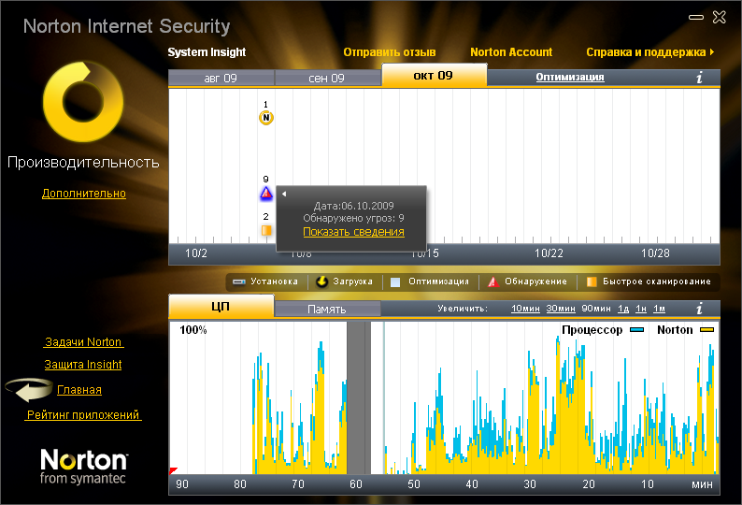Click System Insight heading
This screenshot has height=505, width=742.
[207, 52]
